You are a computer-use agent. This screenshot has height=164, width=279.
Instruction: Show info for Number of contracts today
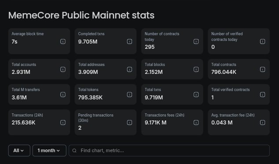[x=196, y=41]
